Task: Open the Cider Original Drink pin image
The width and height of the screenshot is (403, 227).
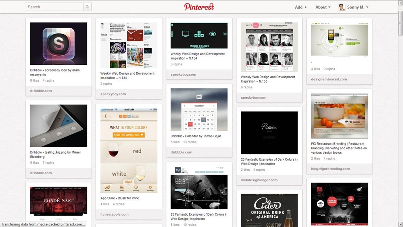Action: [x=269, y=211]
